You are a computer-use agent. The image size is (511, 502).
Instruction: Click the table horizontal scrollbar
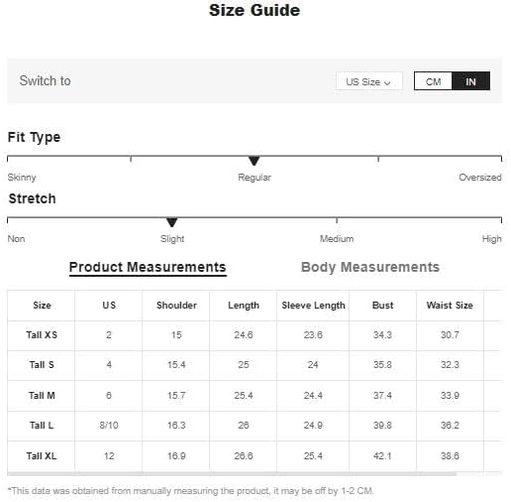pos(232,474)
